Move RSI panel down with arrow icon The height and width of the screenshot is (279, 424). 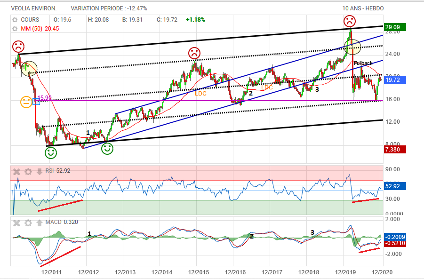pyautogui.click(x=40, y=171)
